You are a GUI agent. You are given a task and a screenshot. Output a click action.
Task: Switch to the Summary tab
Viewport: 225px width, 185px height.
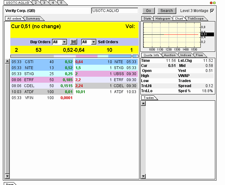33,19
